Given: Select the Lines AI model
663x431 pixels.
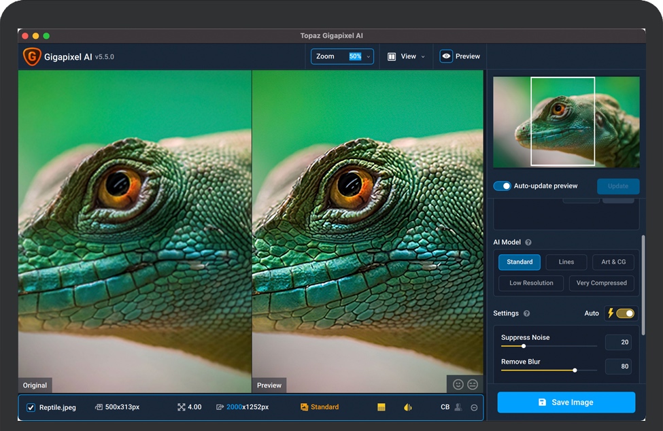Looking at the screenshot, I should pyautogui.click(x=566, y=262).
